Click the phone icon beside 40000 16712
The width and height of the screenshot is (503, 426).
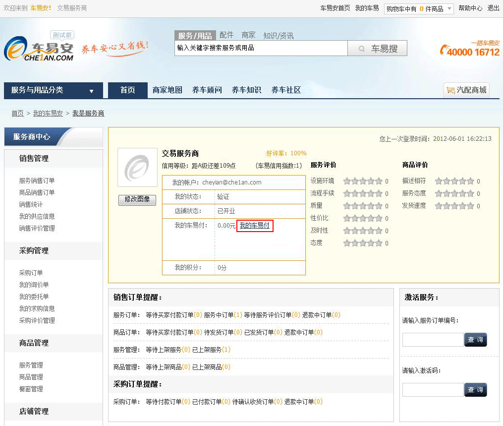pos(444,50)
